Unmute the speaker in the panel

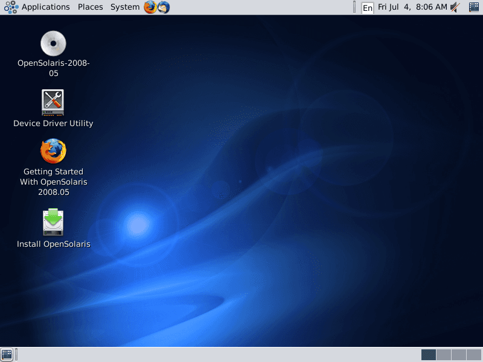pos(455,7)
